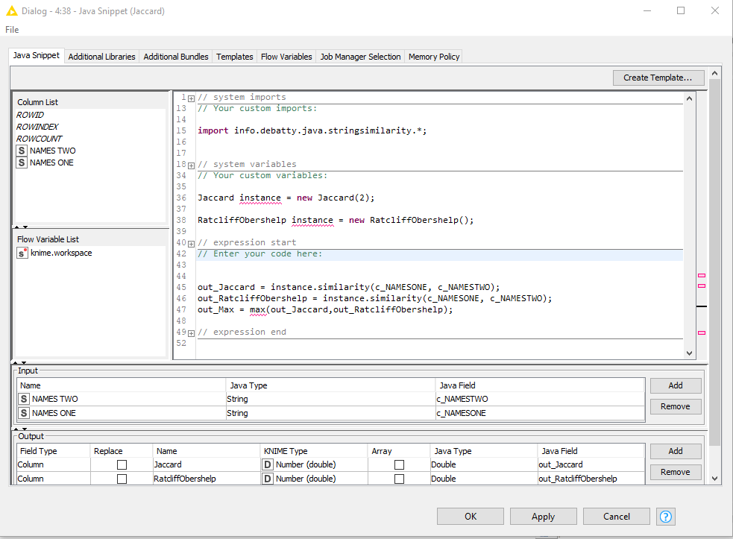Click the Create Template button
The image size is (733, 539).
(658, 78)
